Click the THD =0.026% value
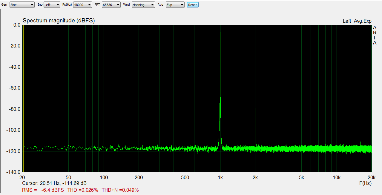The image size is (382, 195). (x=83, y=190)
